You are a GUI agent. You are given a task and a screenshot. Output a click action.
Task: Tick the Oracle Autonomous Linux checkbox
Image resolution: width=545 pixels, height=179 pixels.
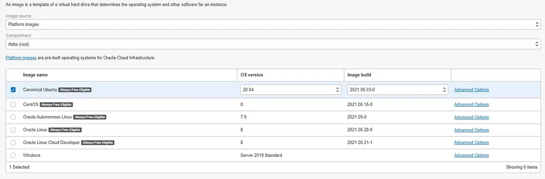pyautogui.click(x=13, y=117)
